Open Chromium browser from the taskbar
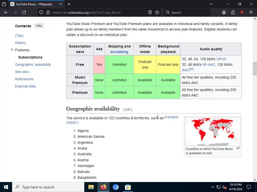The height and width of the screenshot is (192, 257). tap(115, 187)
